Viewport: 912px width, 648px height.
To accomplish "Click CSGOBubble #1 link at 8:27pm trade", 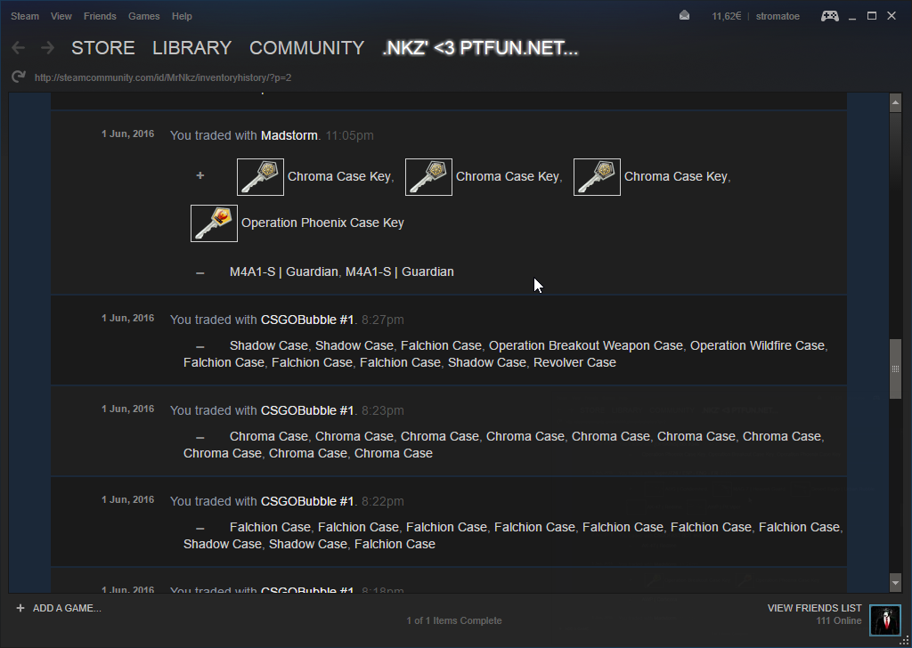I will (307, 320).
